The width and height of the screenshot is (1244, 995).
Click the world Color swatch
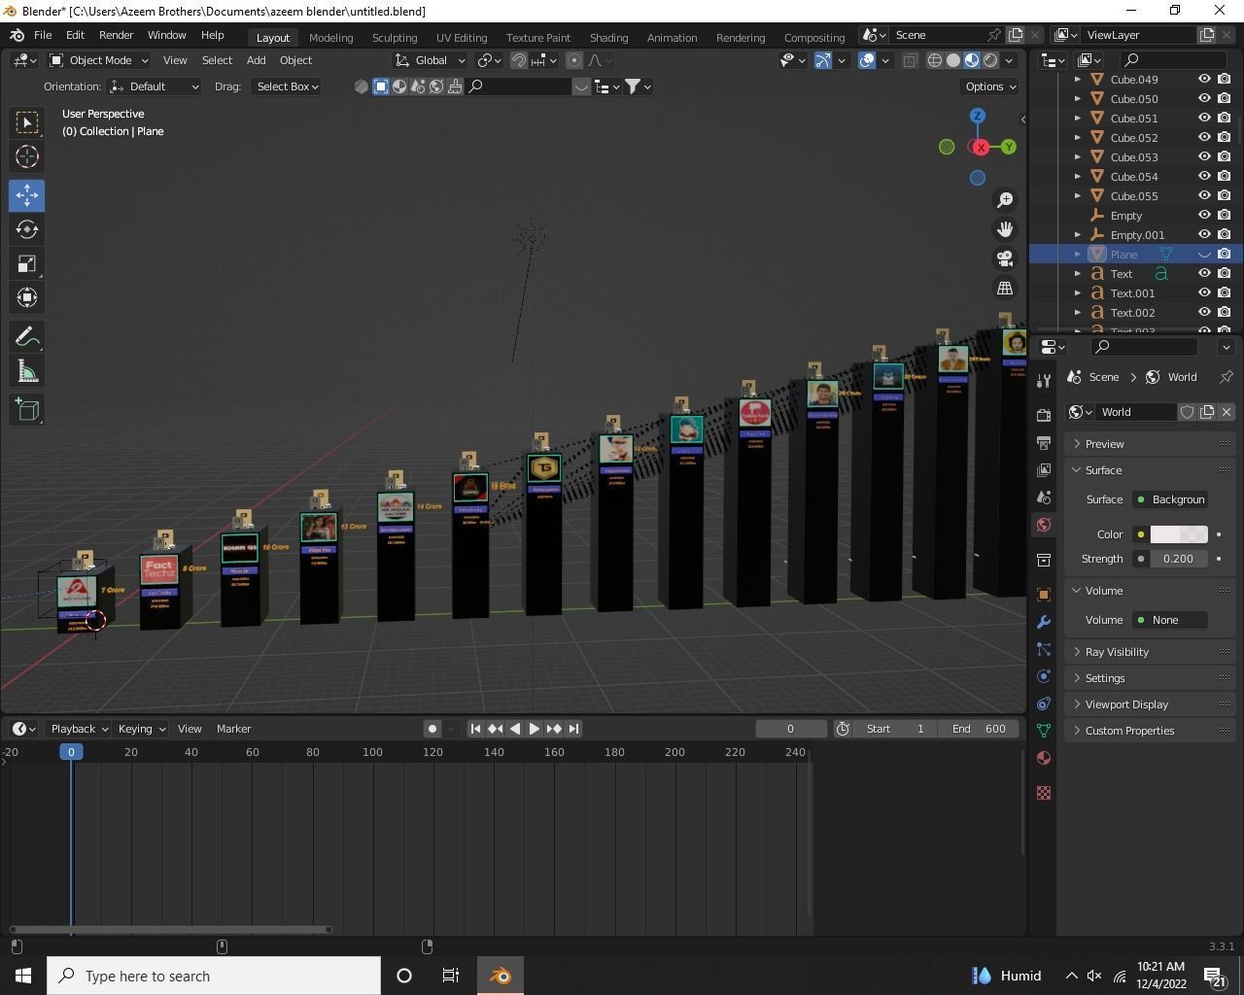point(1179,534)
